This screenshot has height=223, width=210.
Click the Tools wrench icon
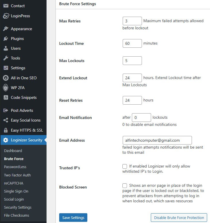pos(6,58)
